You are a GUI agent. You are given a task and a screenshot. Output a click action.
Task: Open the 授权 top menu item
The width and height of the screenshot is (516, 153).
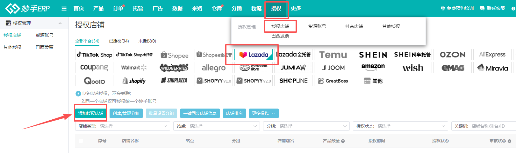pos(276,9)
